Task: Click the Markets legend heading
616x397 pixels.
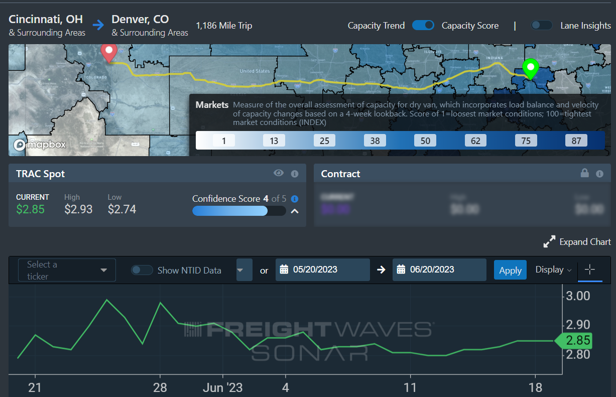Action: 212,105
